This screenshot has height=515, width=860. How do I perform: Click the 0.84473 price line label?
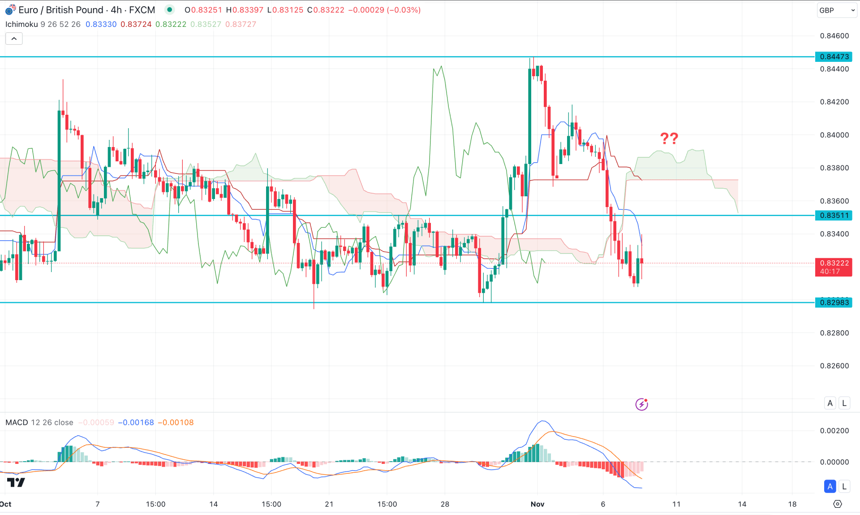pyautogui.click(x=834, y=56)
